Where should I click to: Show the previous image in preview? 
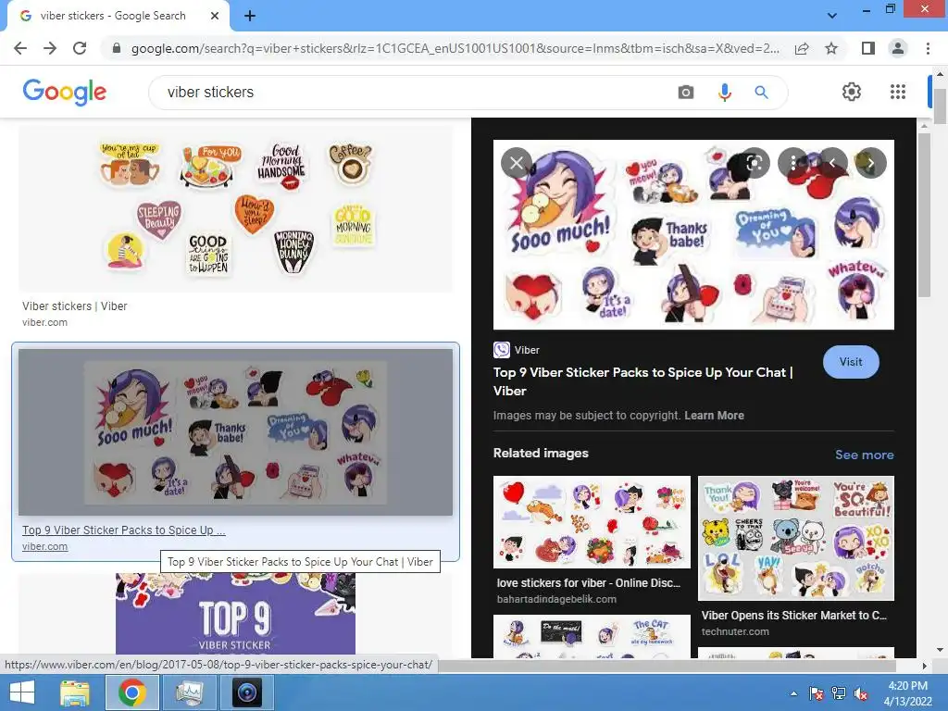[832, 163]
